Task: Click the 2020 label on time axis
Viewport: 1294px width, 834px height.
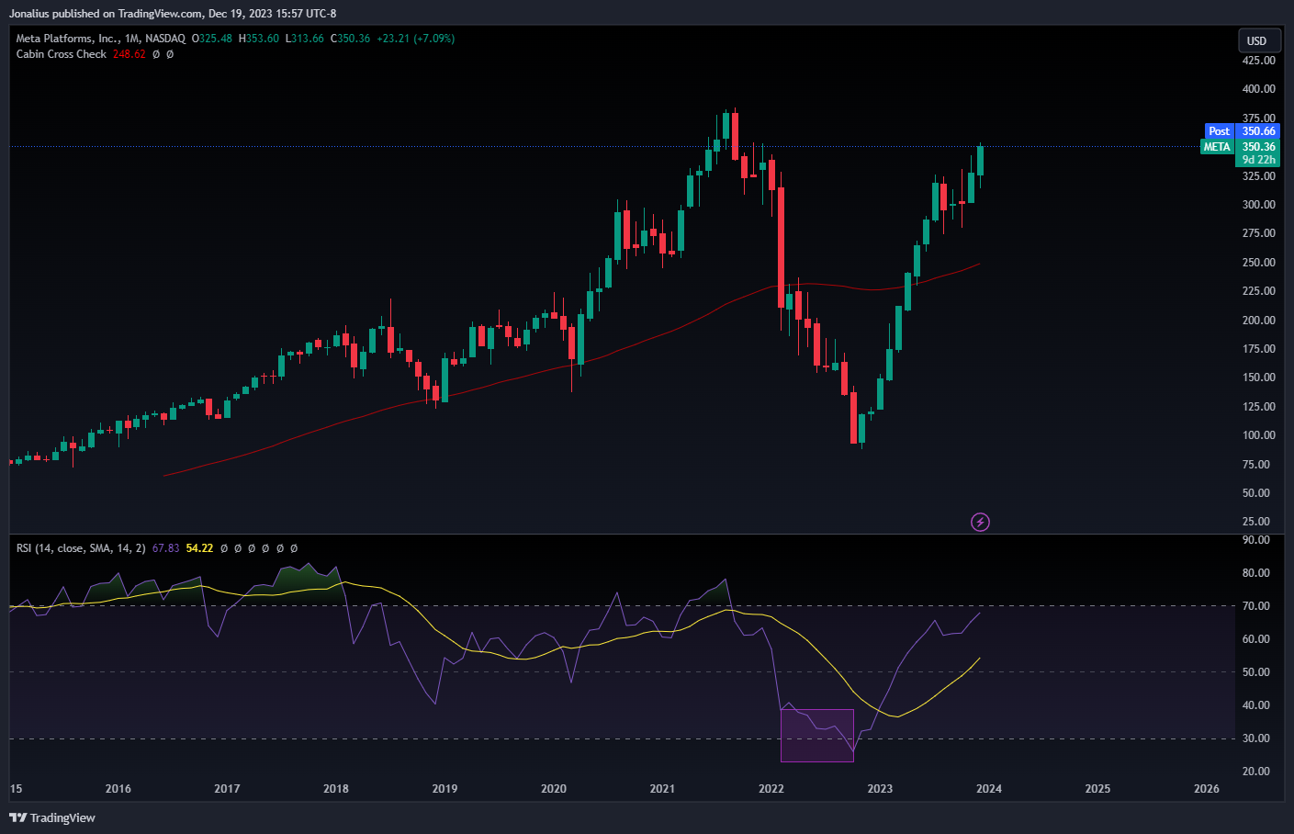Action: coord(554,789)
